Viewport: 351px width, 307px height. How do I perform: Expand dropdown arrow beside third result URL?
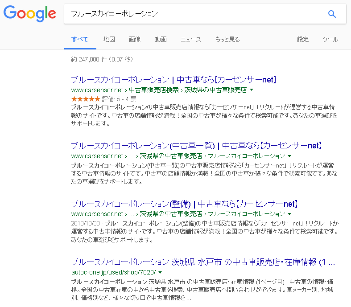tap(289, 214)
